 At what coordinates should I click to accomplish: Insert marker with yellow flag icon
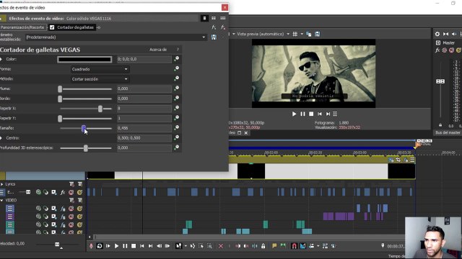274,246
